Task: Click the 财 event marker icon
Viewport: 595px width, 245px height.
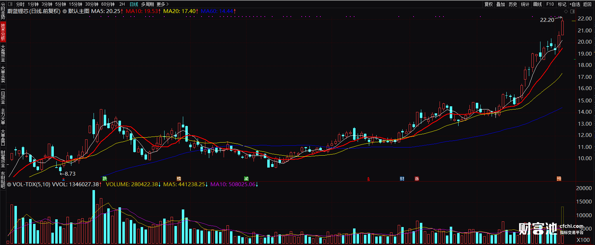Action: click(x=402, y=179)
